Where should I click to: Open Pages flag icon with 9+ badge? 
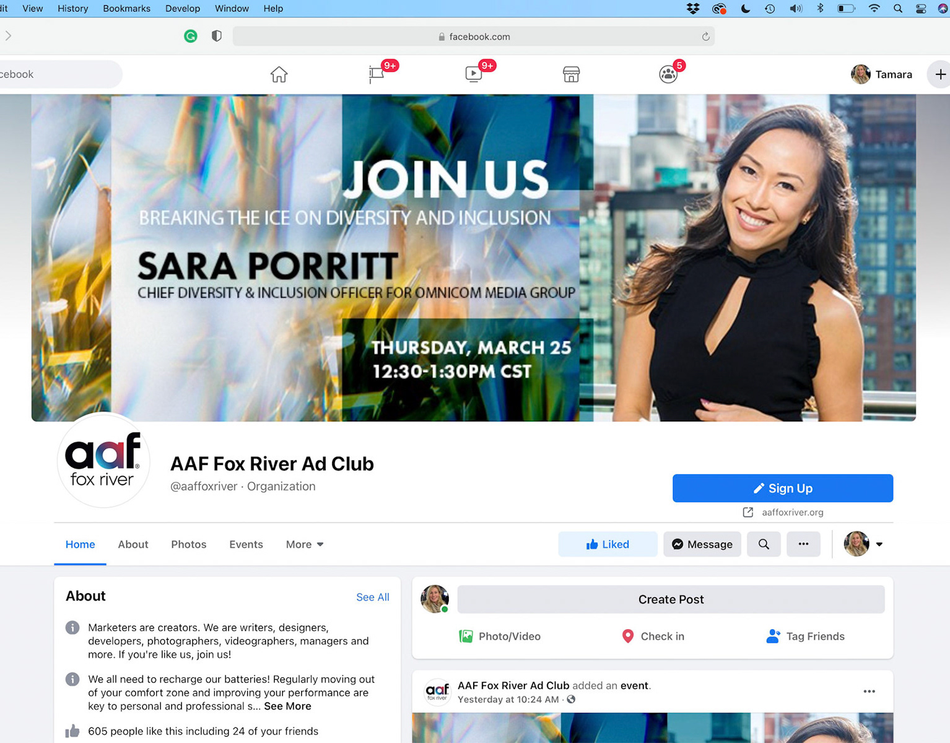[377, 74]
